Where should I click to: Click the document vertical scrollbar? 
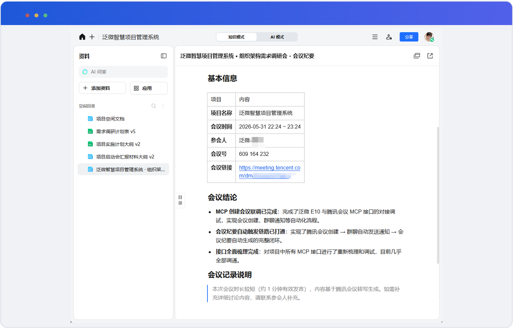click(x=438, y=195)
